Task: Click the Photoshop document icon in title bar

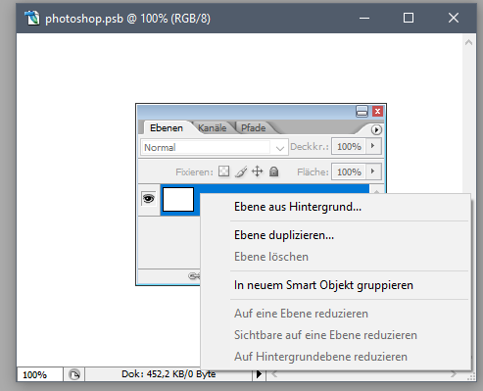Action: pyautogui.click(x=32, y=18)
